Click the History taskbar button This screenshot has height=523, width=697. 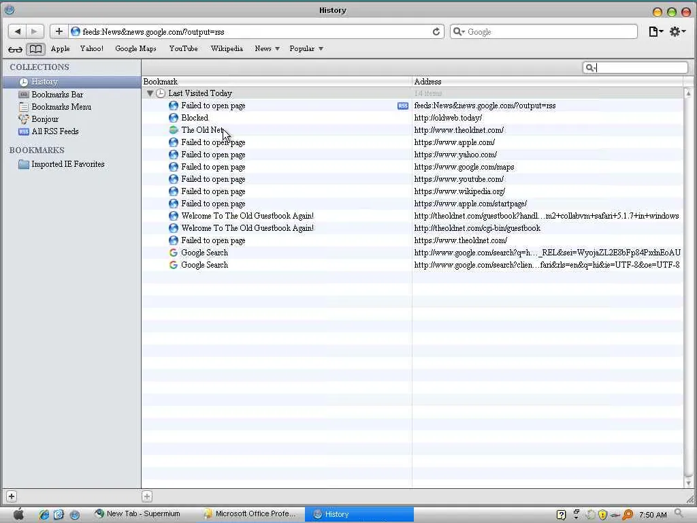[359, 514]
